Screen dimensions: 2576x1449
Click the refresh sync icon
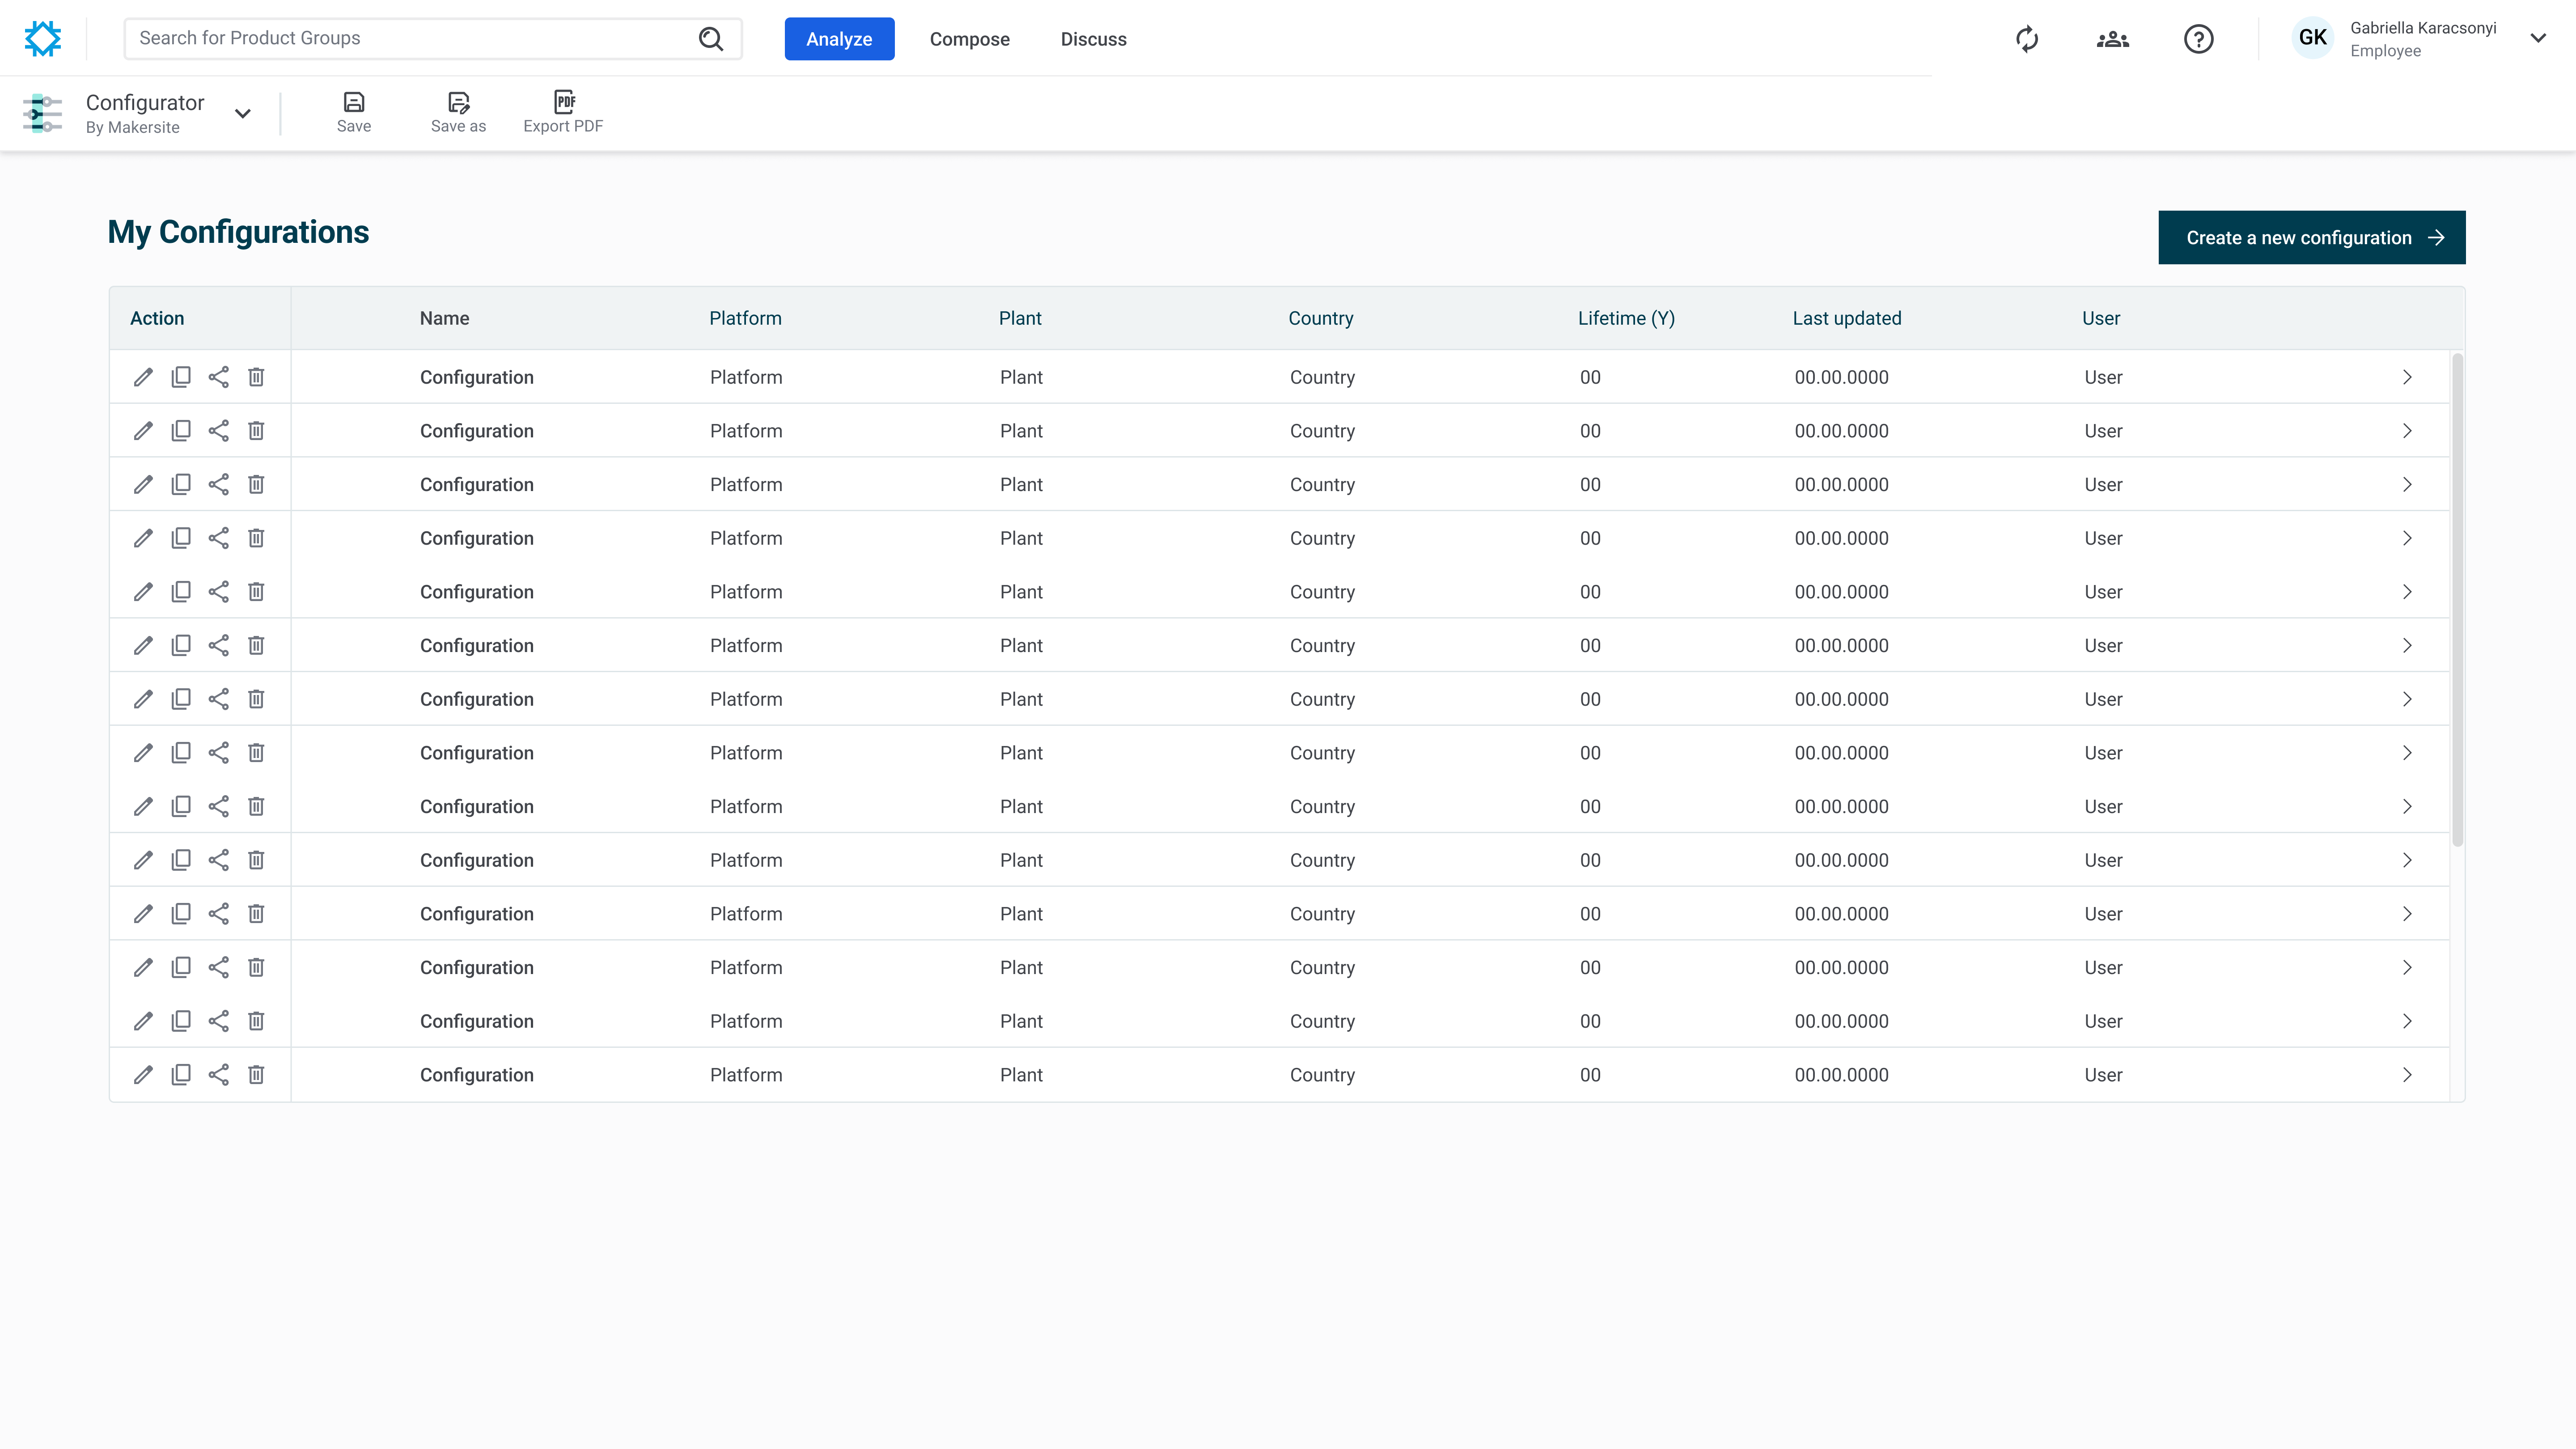tap(2027, 39)
